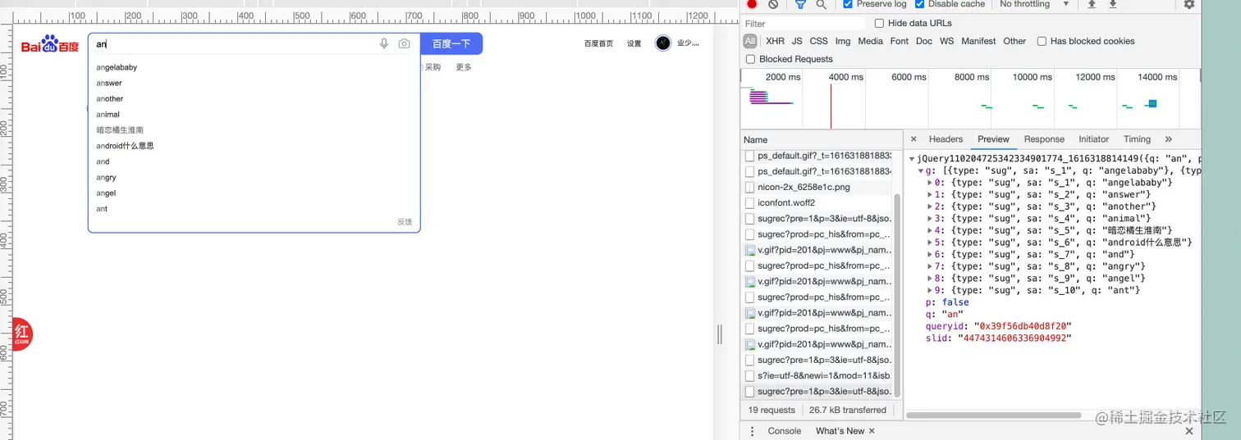Open the 设置 link

tap(634, 43)
